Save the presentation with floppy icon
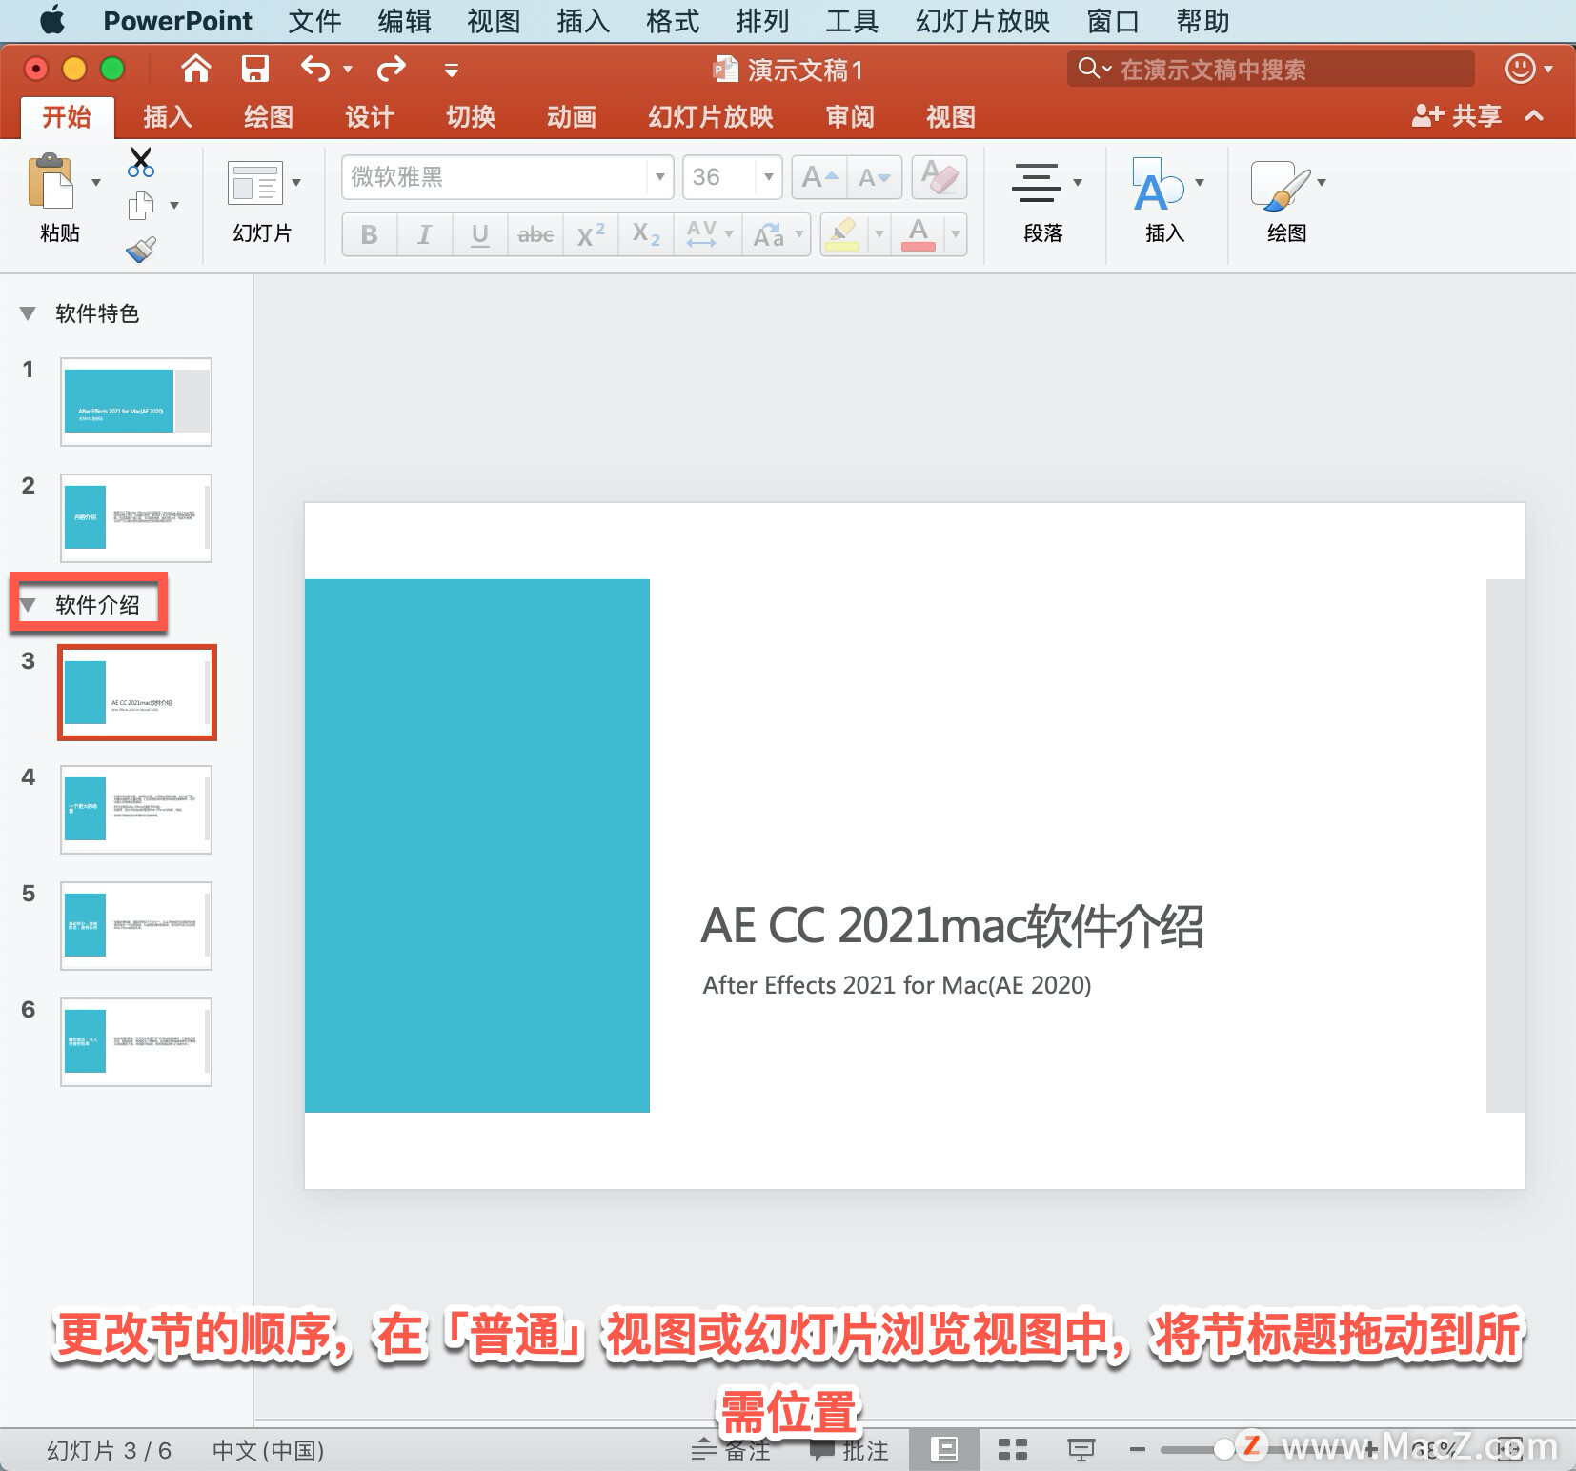This screenshot has width=1576, height=1471. (x=255, y=69)
